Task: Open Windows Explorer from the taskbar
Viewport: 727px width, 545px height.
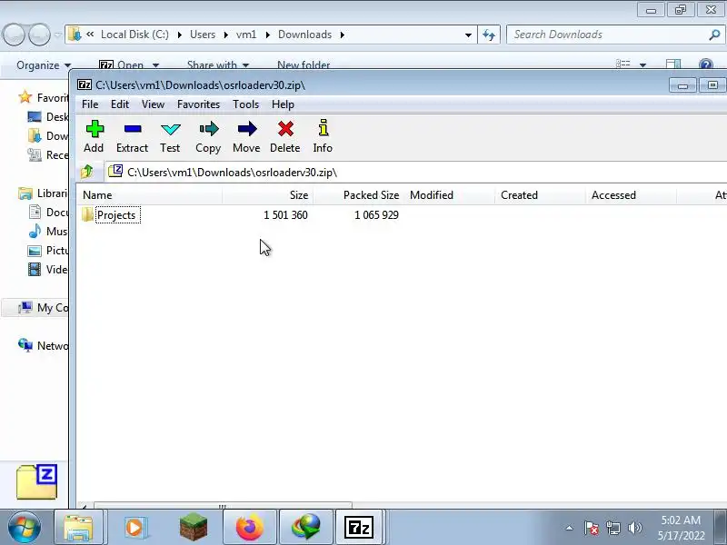Action: [78, 528]
